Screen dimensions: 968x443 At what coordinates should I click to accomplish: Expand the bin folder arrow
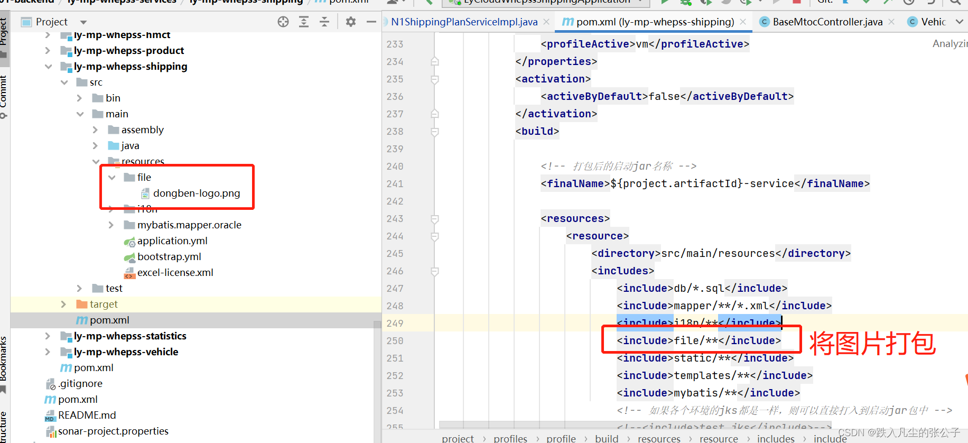pyautogui.click(x=79, y=98)
